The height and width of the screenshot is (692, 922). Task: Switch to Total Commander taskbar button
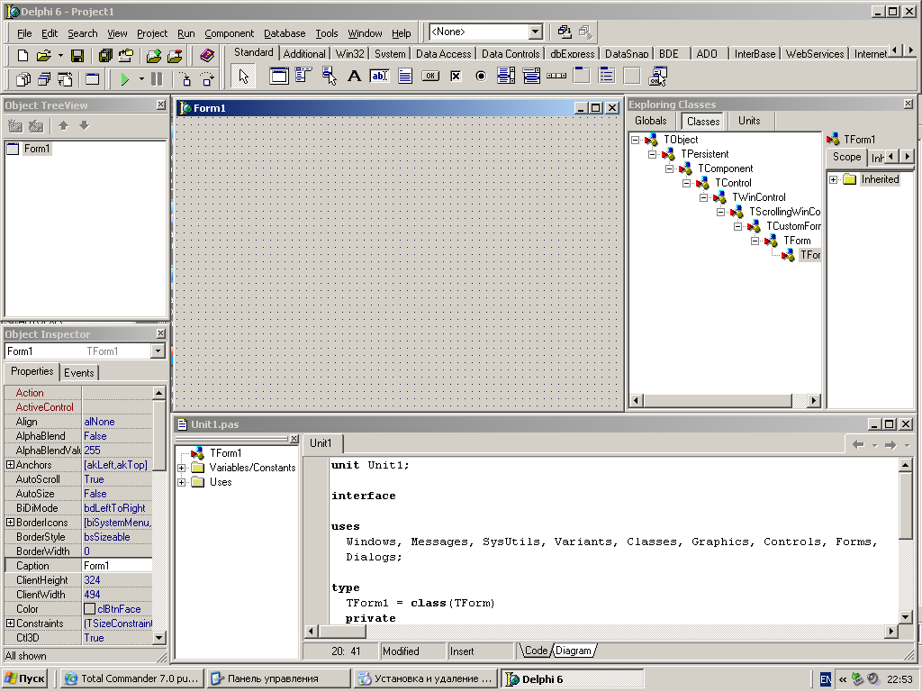point(132,678)
